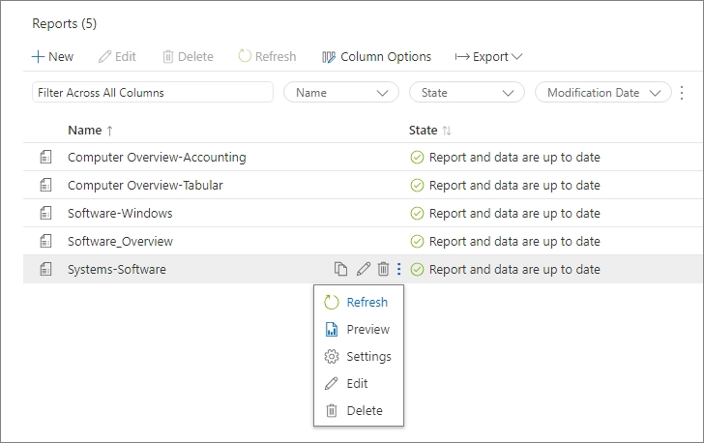The width and height of the screenshot is (704, 443).
Task: Click the report icon beside Software-Windows
Action: coord(45,213)
